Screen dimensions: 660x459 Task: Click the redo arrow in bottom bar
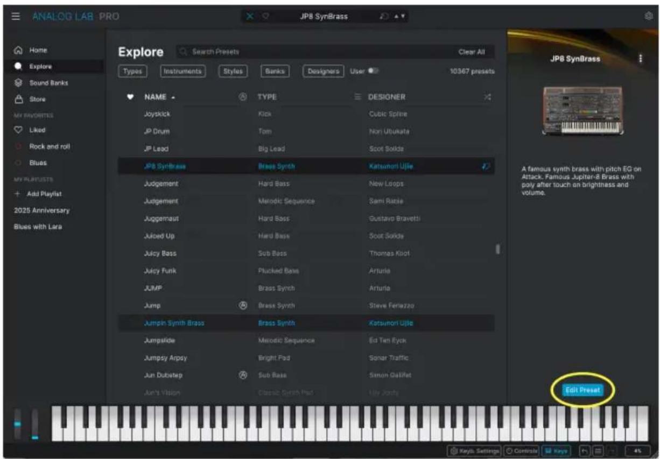611,450
